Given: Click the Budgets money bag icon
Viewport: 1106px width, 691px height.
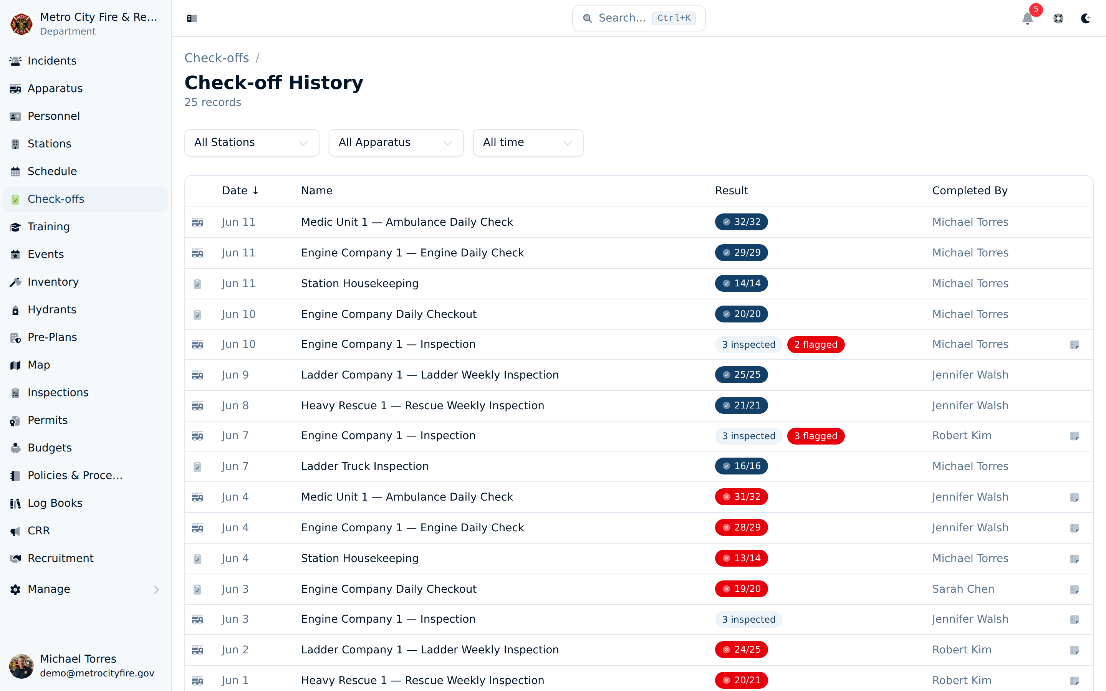Looking at the screenshot, I should (15, 448).
